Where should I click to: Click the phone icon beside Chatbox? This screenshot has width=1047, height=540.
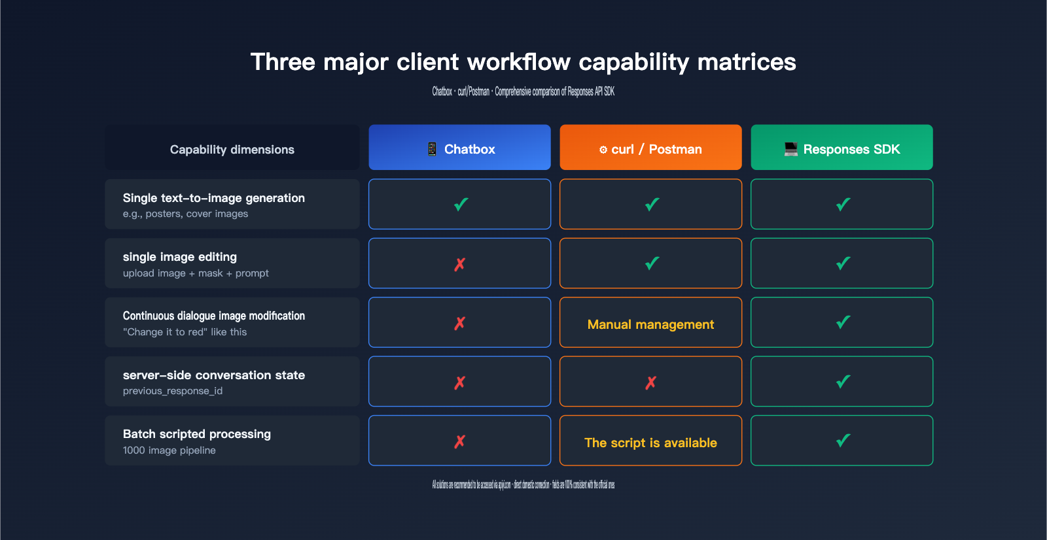[x=432, y=149]
